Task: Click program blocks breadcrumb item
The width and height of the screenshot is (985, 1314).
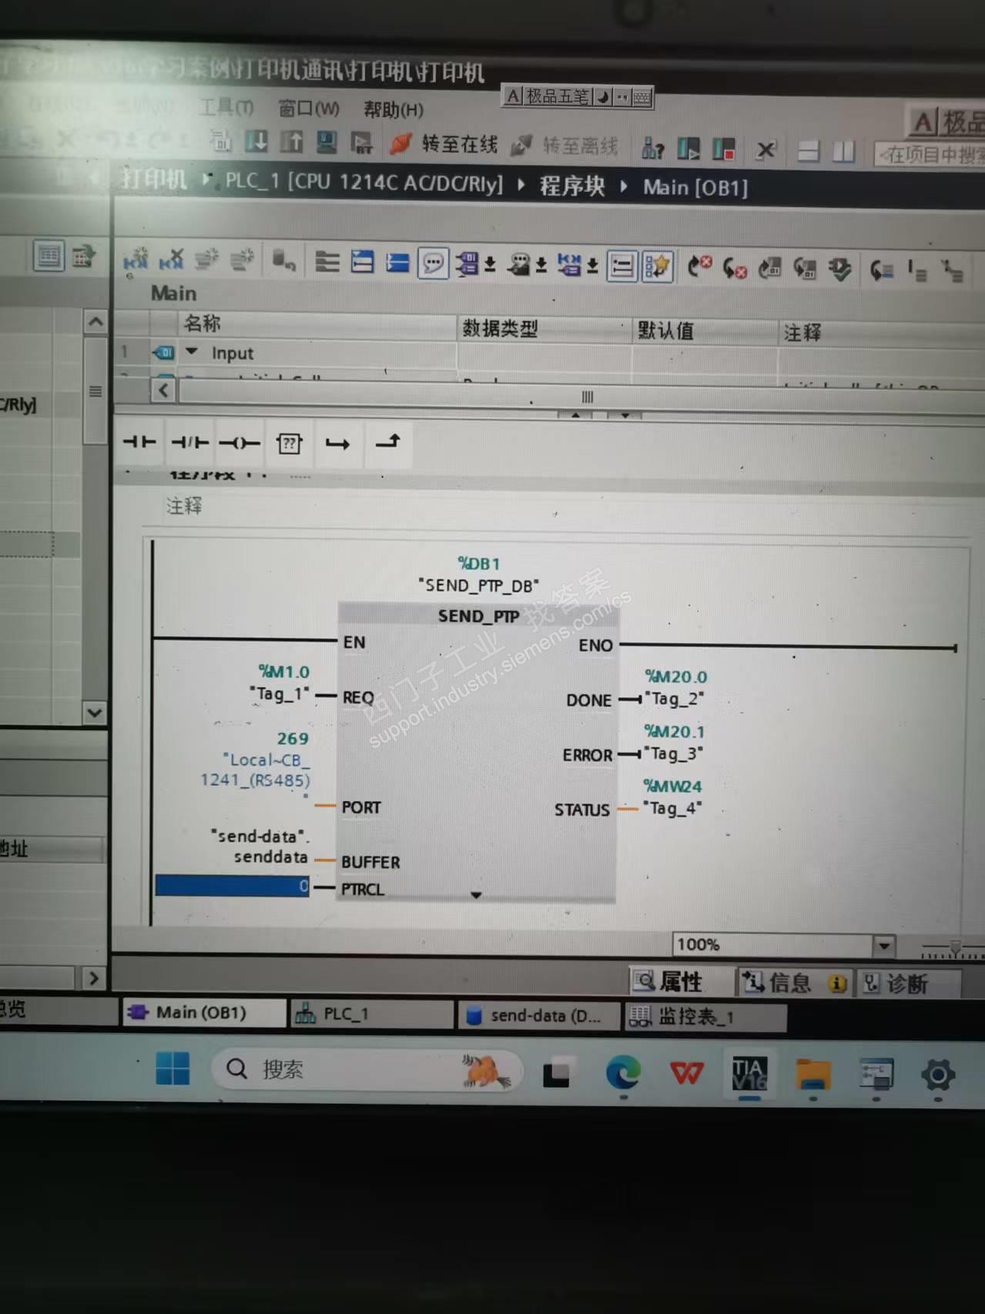Action: pos(571,186)
